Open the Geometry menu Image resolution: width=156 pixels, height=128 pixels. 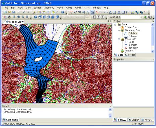point(49,8)
